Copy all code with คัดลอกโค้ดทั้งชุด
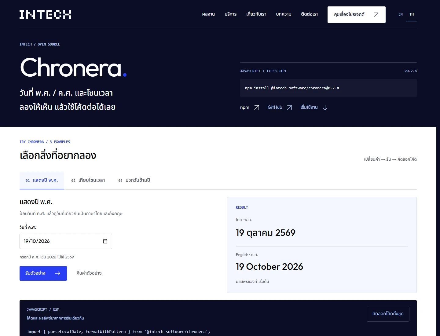 [388, 314]
